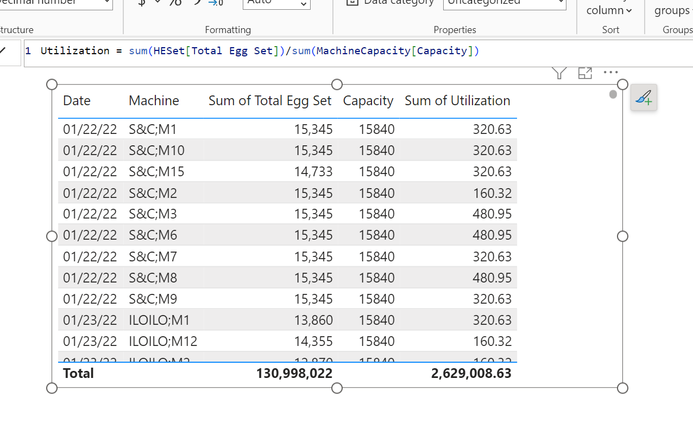This screenshot has height=430, width=693.
Task: Enter focus mode for the table visual
Action: (585, 73)
